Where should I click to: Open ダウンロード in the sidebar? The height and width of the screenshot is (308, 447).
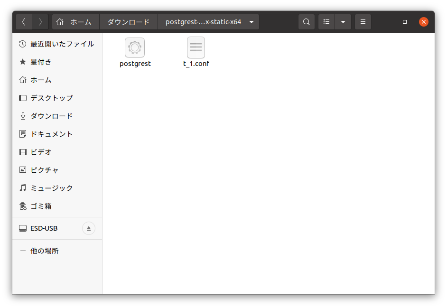tap(57, 116)
